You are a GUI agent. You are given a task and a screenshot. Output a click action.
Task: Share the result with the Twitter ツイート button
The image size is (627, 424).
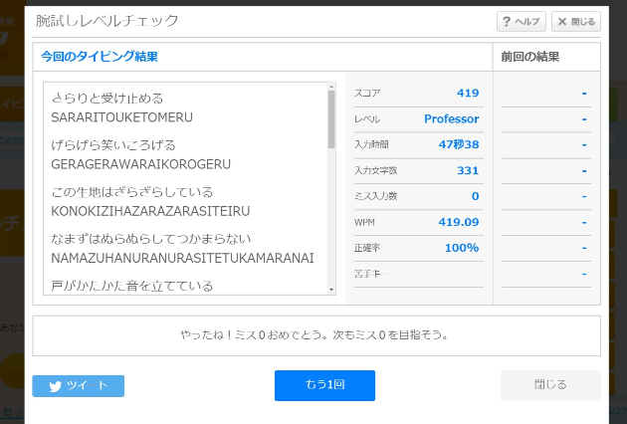(78, 386)
